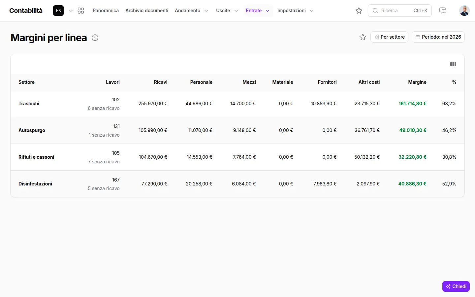Click the 63,2% margin percentage
The image size is (475, 297).
point(449,104)
